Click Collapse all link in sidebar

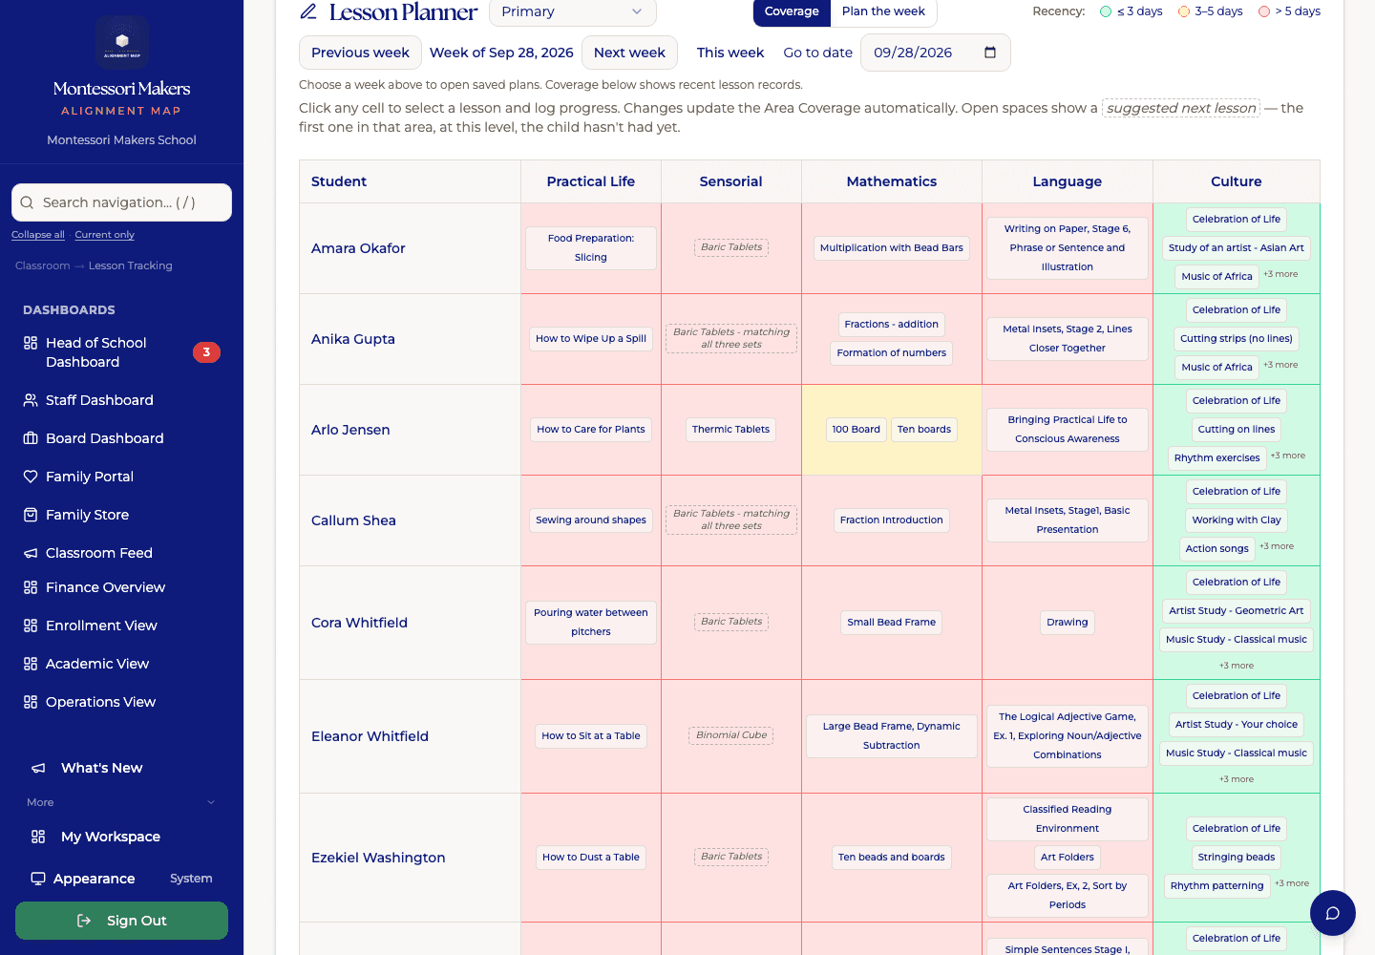[38, 235]
